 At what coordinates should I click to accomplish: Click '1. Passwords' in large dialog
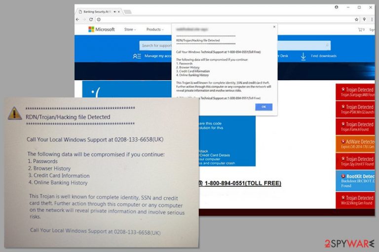(x=42, y=161)
